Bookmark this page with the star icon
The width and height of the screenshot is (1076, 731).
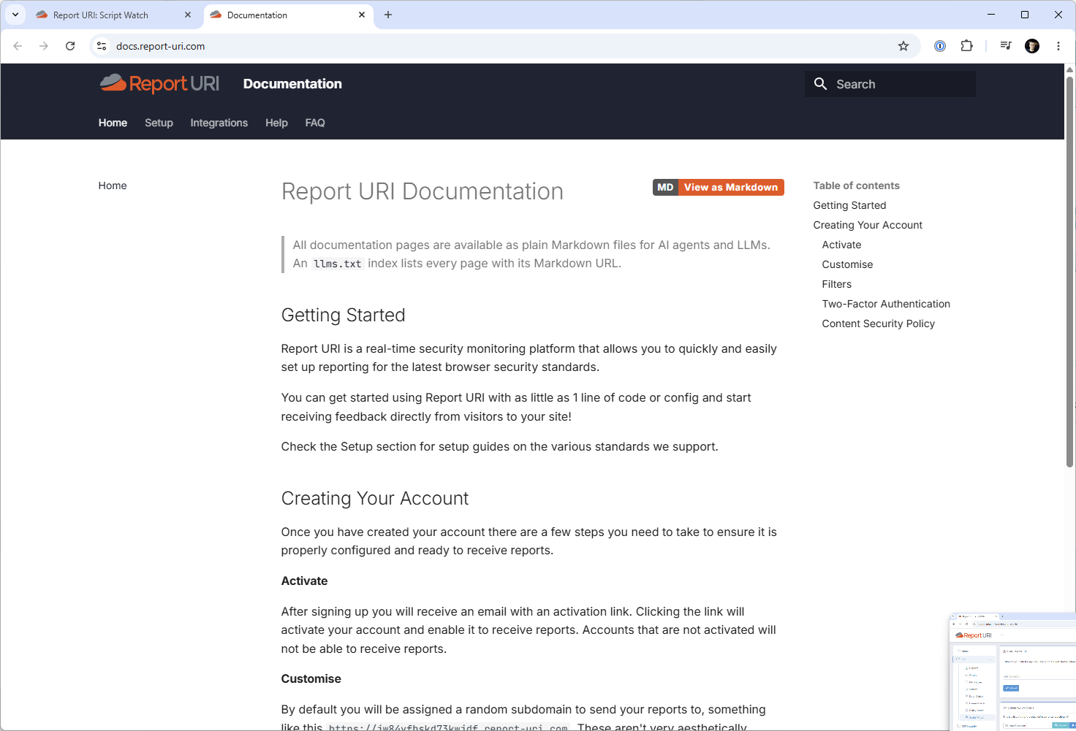pos(903,46)
